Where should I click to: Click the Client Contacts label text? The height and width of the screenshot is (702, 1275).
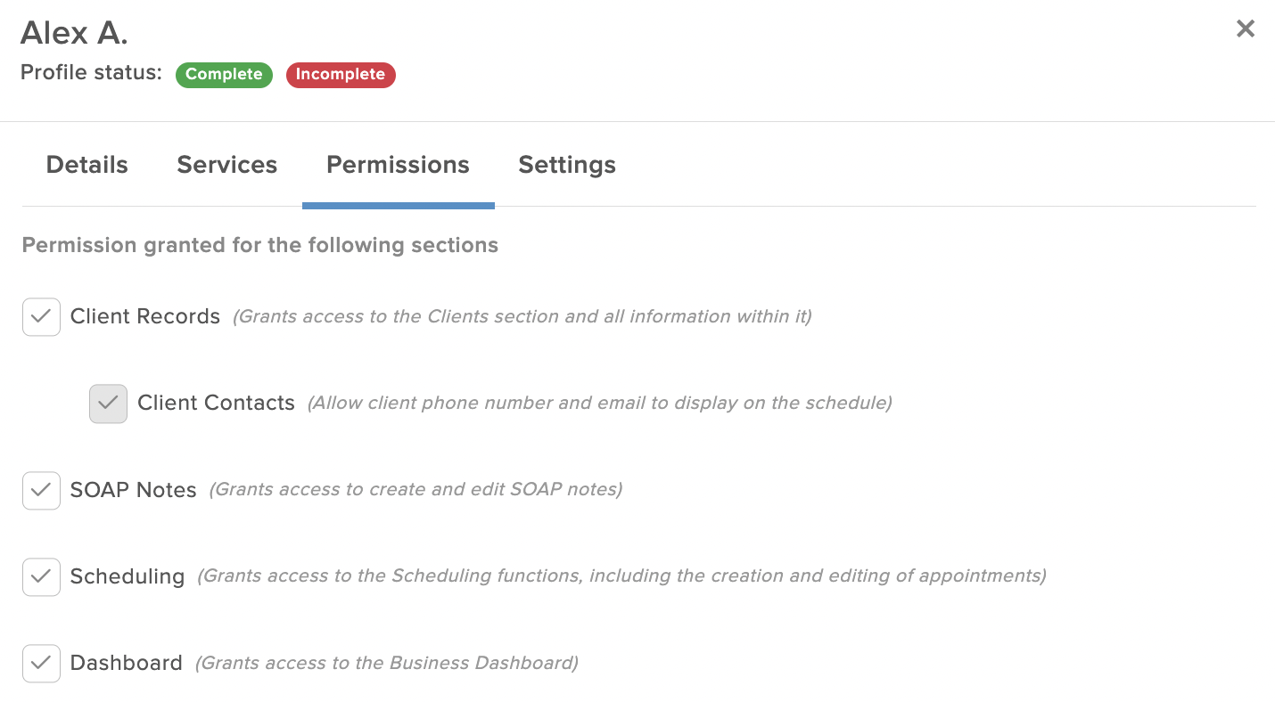(x=216, y=403)
